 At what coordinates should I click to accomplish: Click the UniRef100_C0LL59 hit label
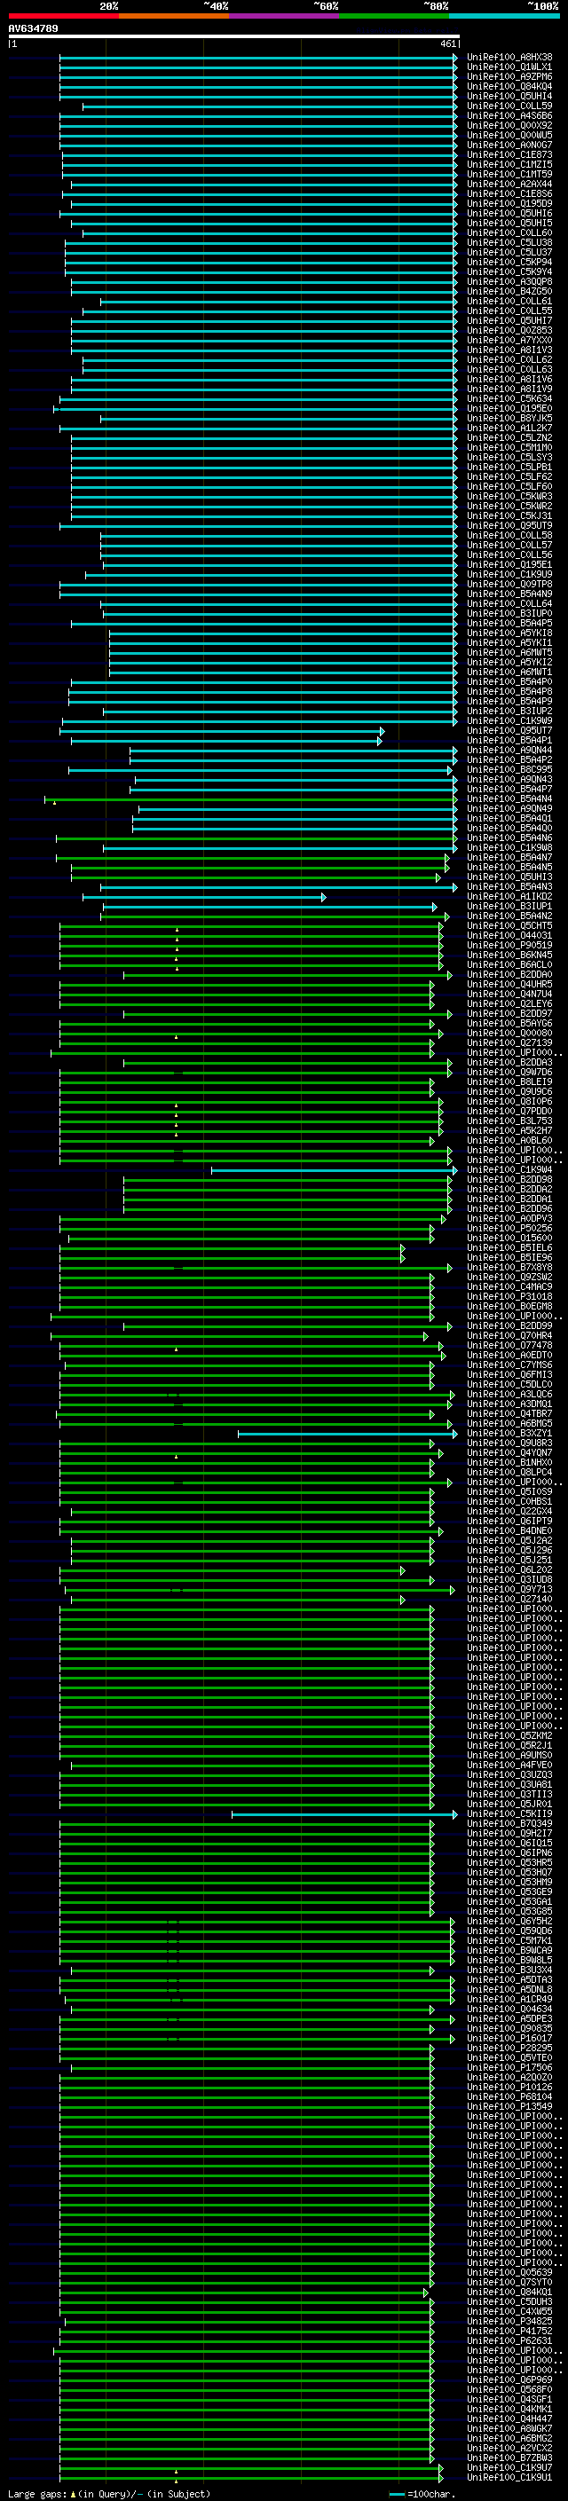509,106
